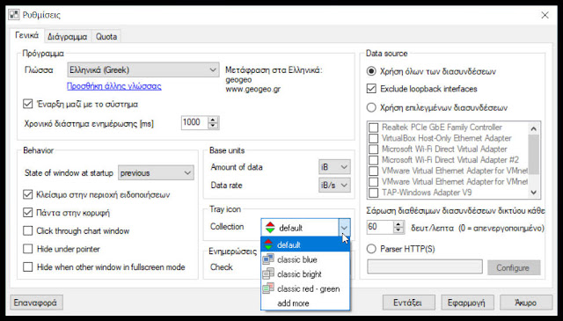Click the Configure button
Viewport: 563px width, 321px height.
tap(514, 267)
